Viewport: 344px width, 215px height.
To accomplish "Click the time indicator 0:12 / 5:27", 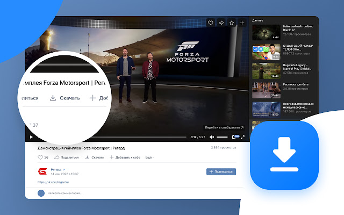I will coord(198,137).
